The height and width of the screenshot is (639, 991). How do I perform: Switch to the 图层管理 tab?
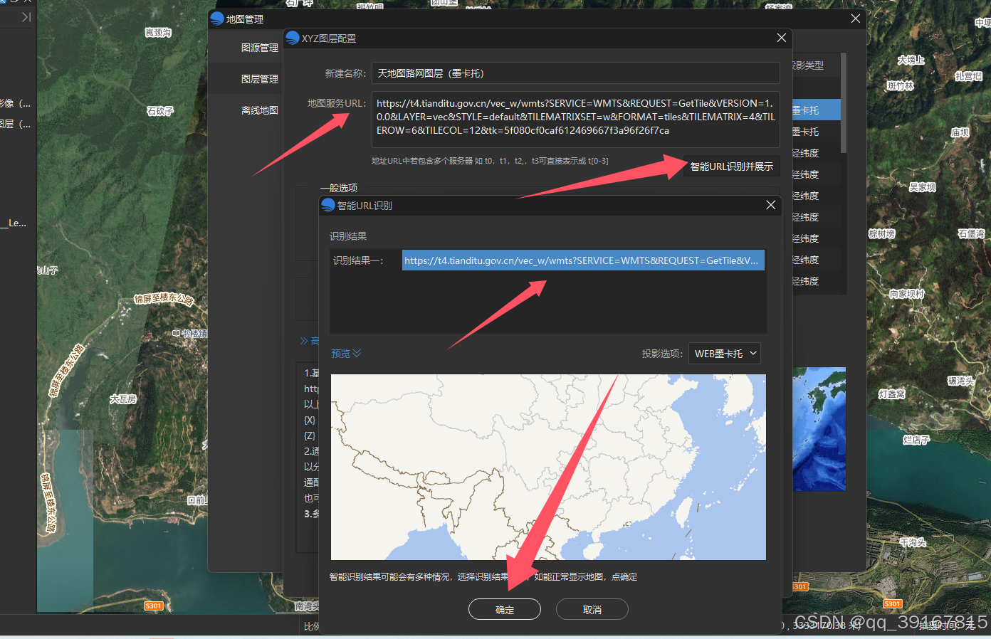click(x=260, y=79)
